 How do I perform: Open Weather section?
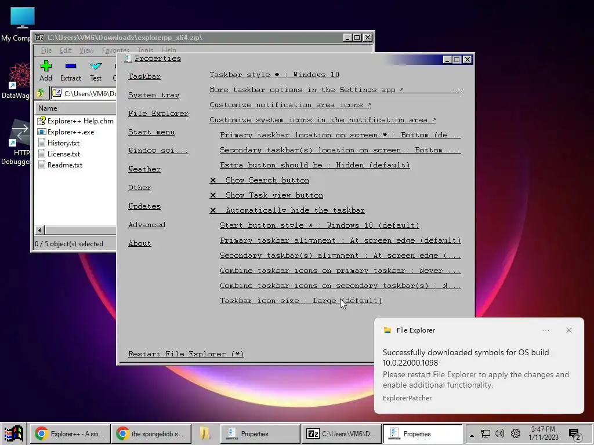[x=144, y=169]
